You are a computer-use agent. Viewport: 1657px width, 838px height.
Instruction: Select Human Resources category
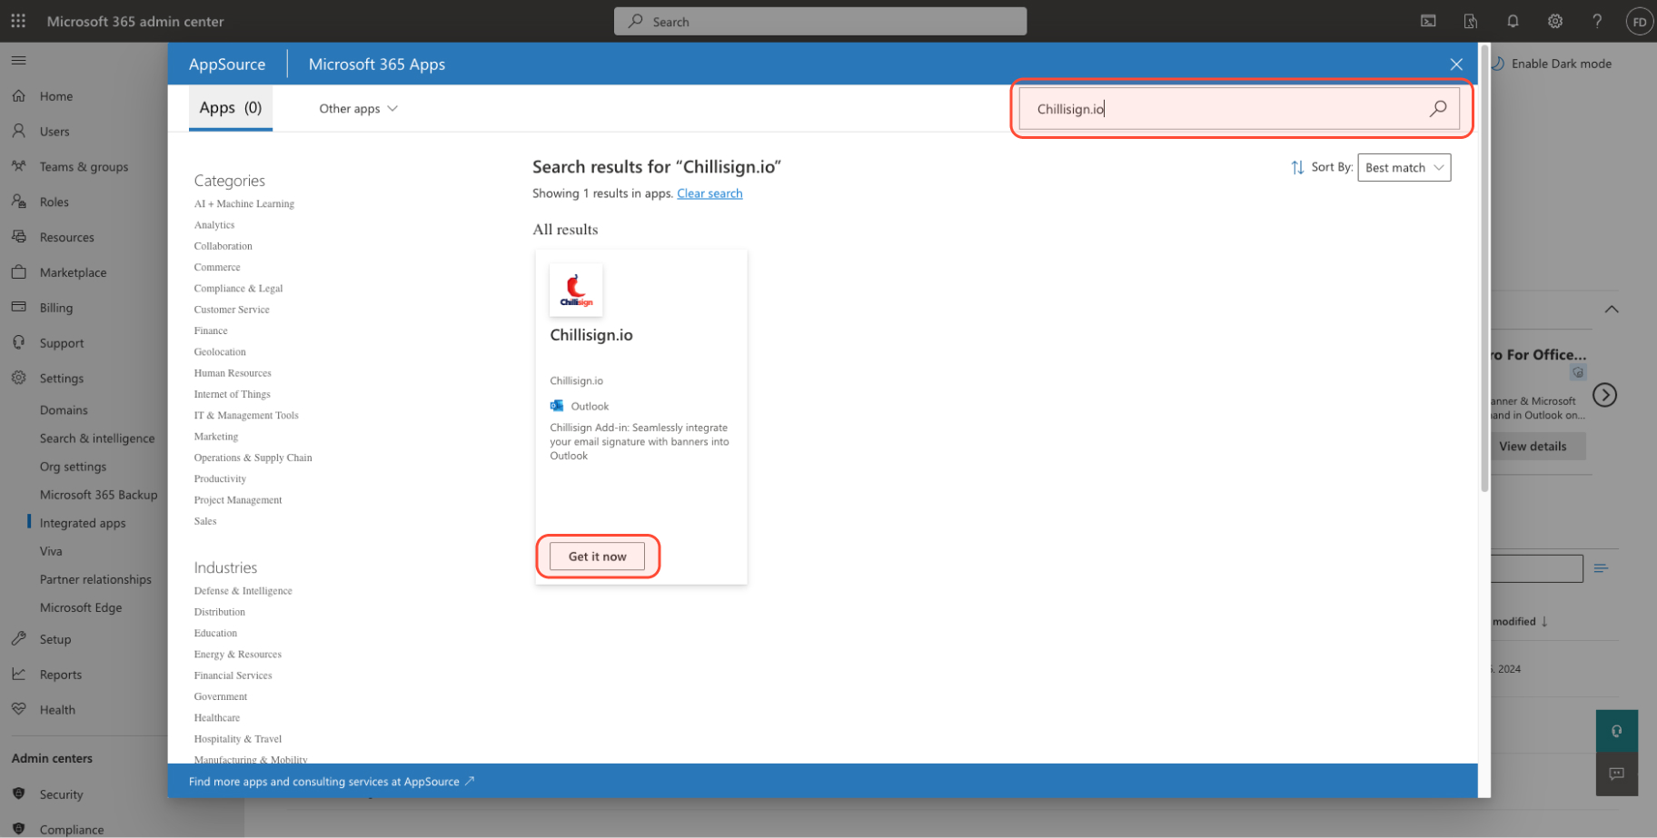click(233, 373)
